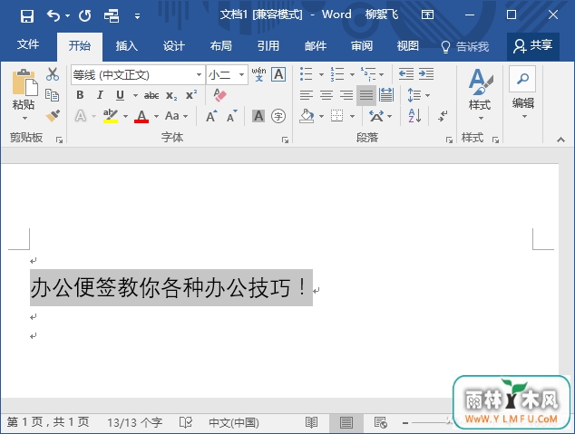Screen dimensions: 575x434
Task: Switch to the 引用 (References) tab
Action: point(268,46)
